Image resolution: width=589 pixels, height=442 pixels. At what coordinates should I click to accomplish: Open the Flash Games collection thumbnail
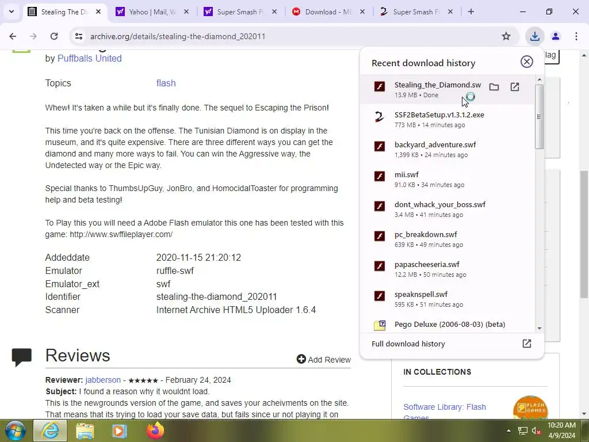(530, 407)
